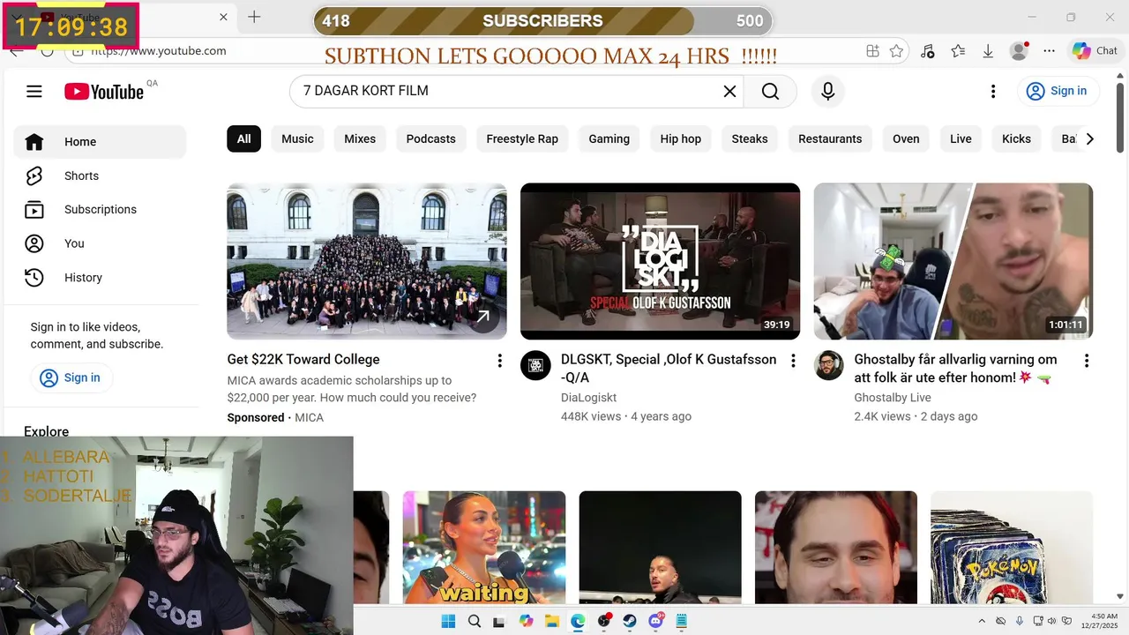Viewport: 1129px width, 635px height.
Task: Open Discord from the taskbar
Action: (656, 621)
